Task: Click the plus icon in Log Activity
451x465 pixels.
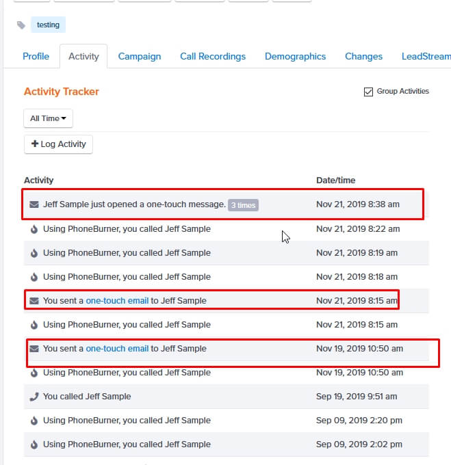Action: (x=35, y=144)
